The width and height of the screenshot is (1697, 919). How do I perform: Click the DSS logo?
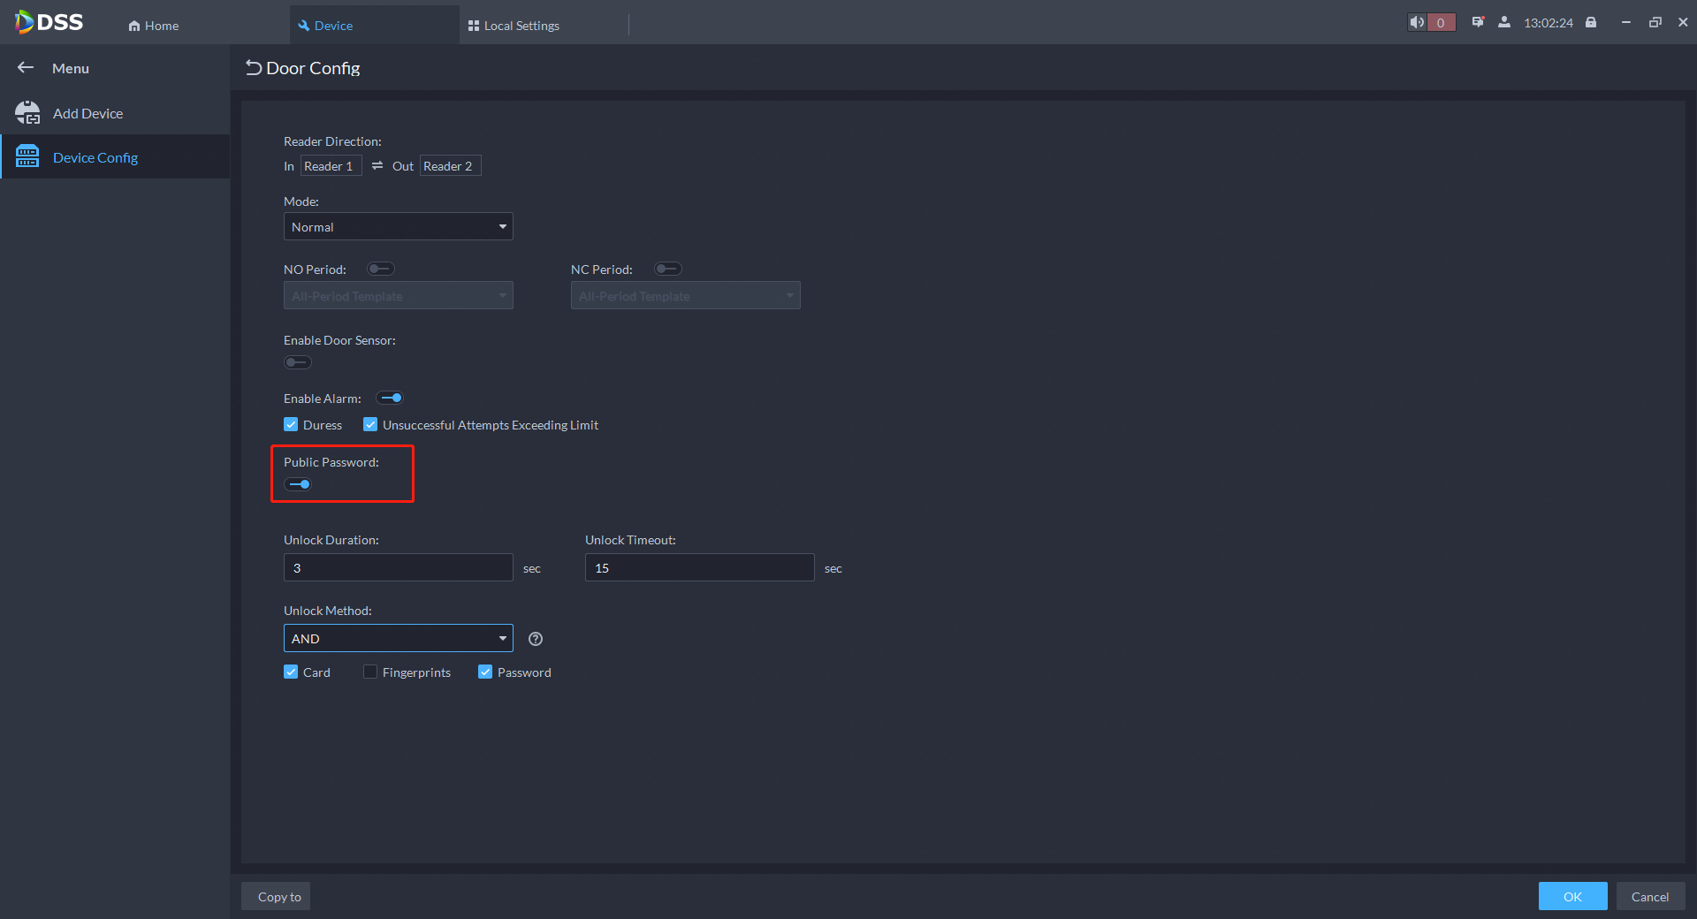click(x=49, y=23)
